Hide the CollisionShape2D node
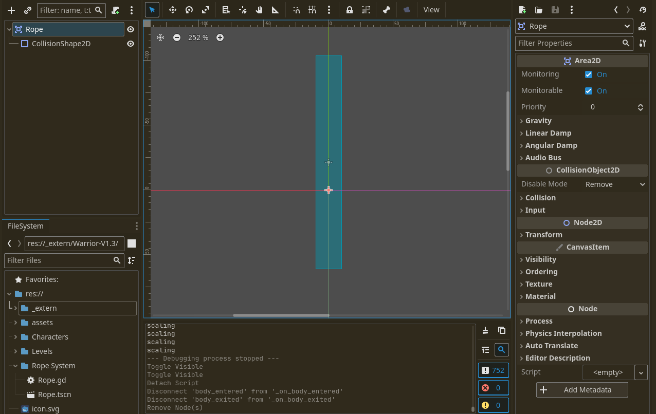656x414 pixels. point(131,44)
